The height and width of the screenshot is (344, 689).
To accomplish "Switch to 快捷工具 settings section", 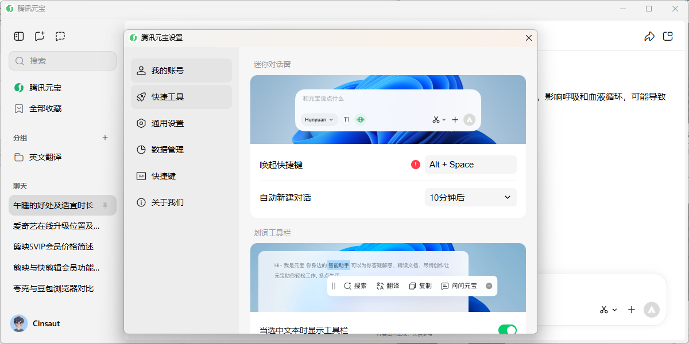I will pos(181,97).
